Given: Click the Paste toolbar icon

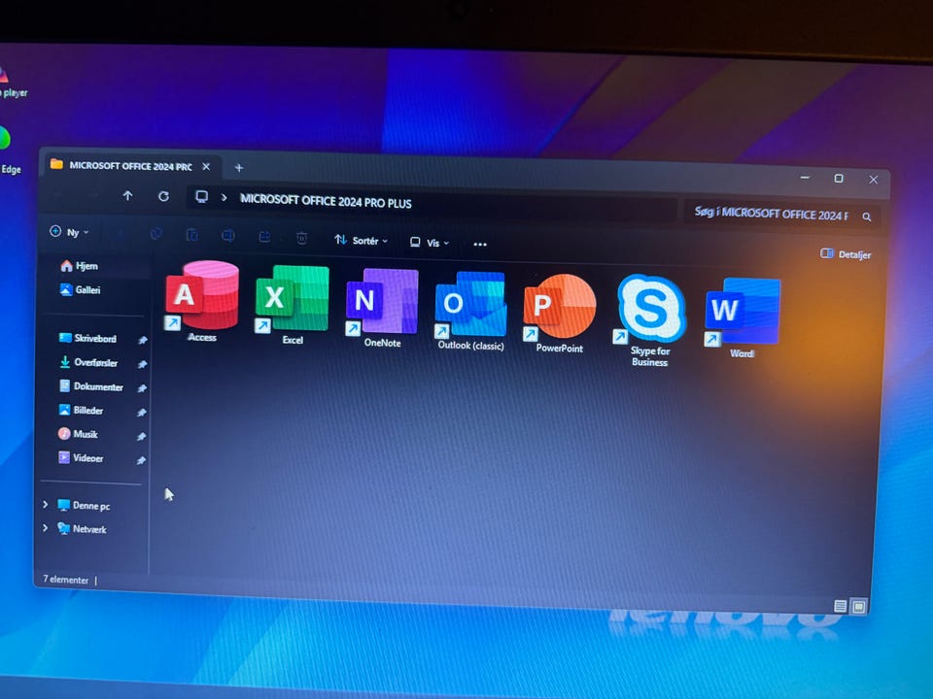Looking at the screenshot, I should click(192, 235).
